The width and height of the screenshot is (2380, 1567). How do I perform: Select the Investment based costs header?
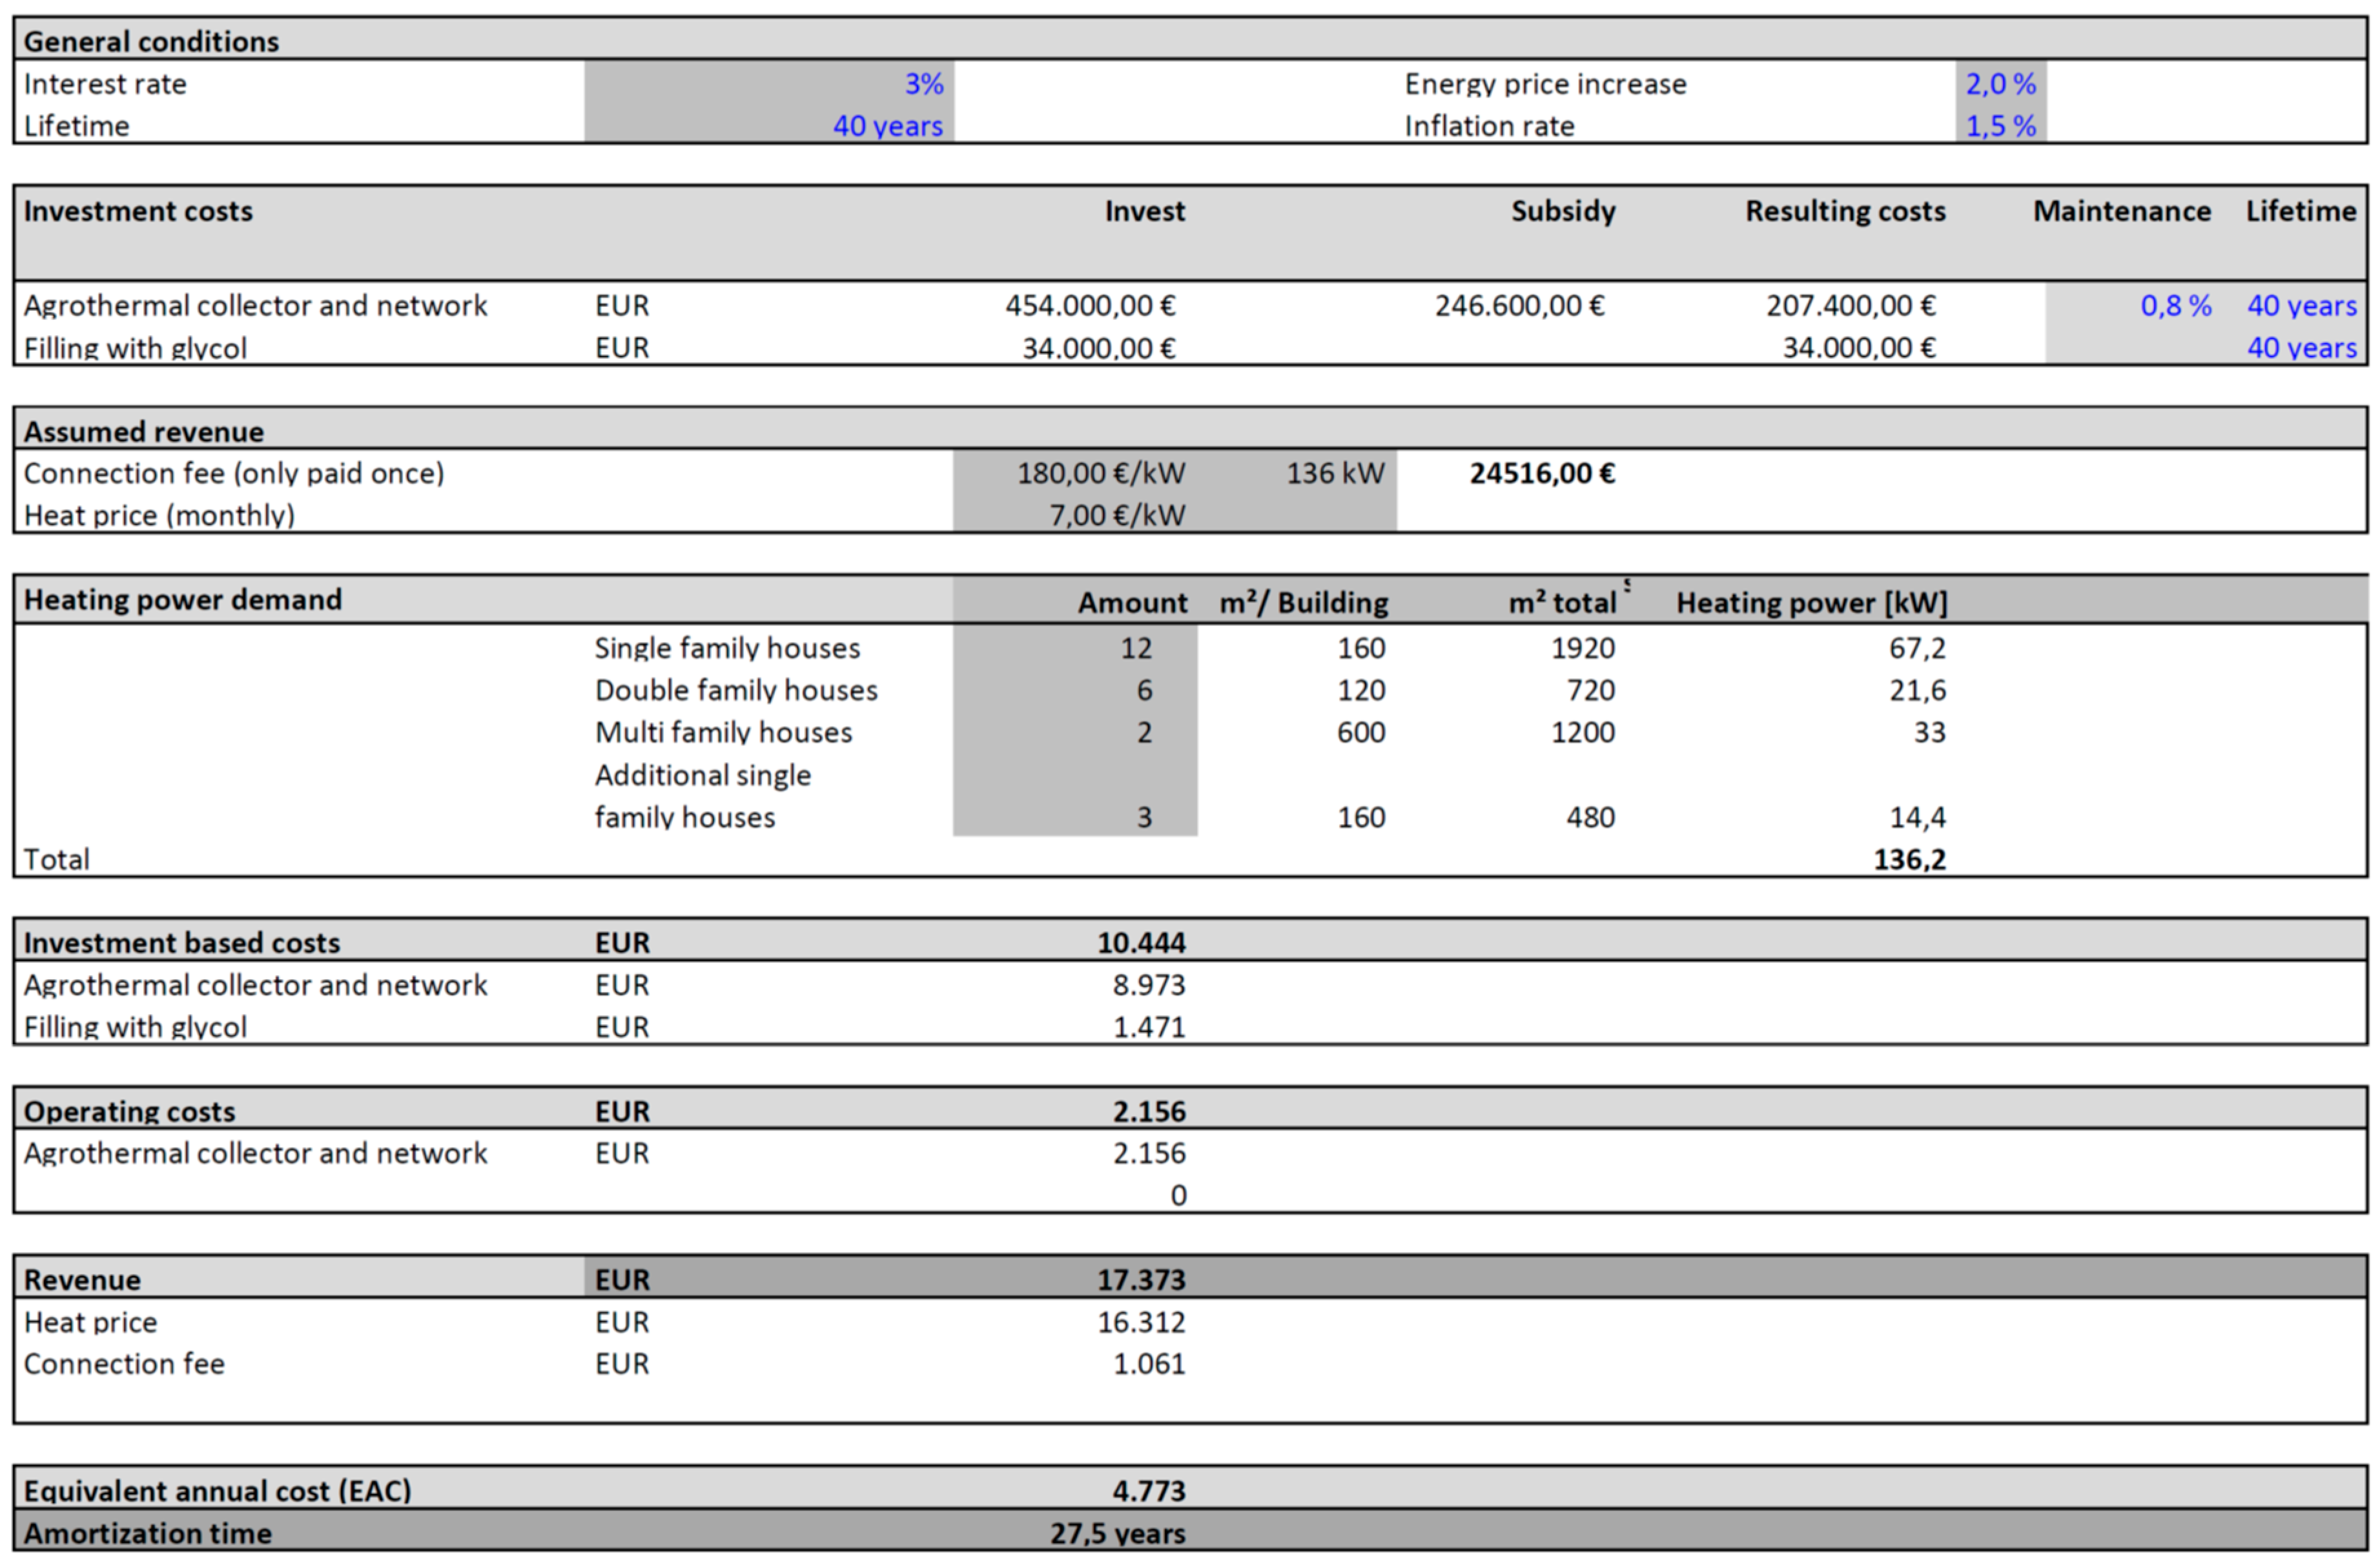point(182,942)
